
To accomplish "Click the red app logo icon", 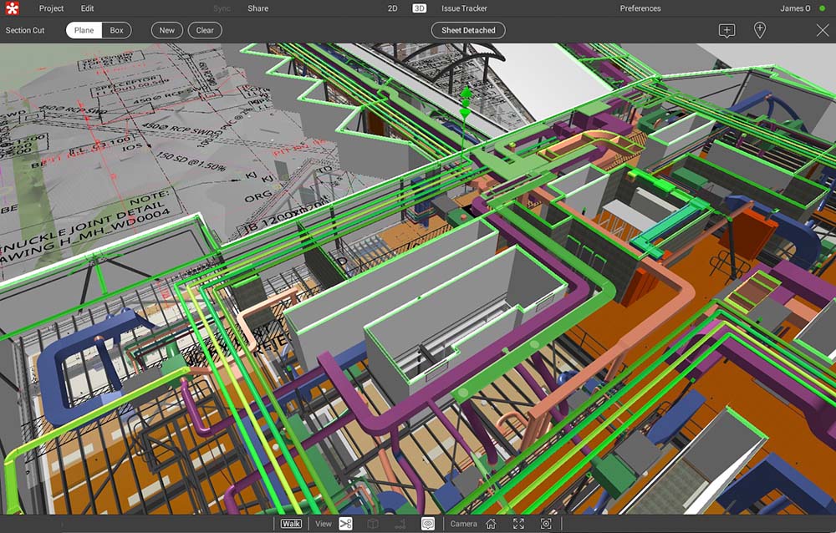I will click(12, 8).
